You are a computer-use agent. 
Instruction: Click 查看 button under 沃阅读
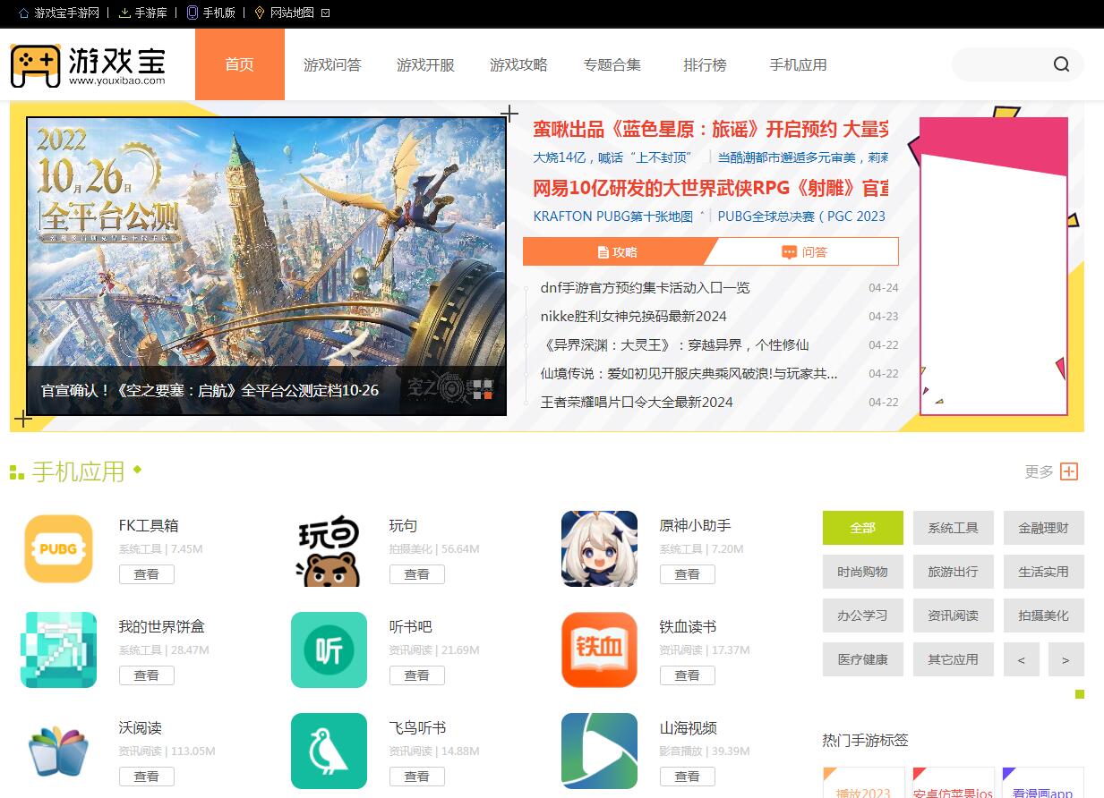click(x=147, y=777)
